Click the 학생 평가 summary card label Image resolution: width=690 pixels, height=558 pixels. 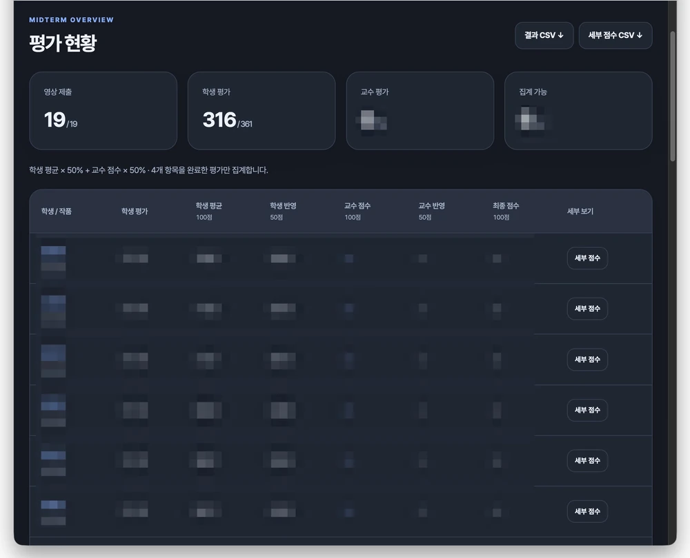(216, 92)
